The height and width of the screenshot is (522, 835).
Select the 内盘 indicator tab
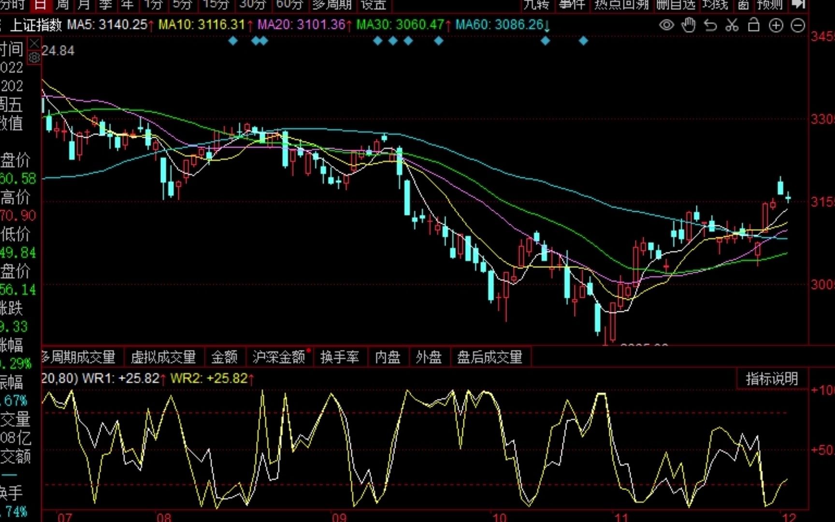(388, 357)
